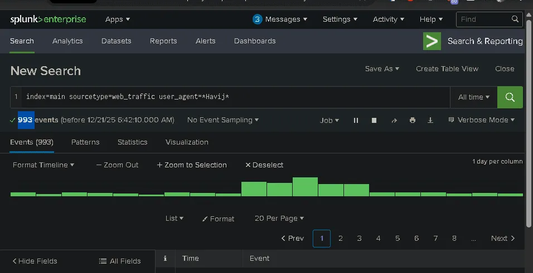Click Deselect on the timeline
The height and width of the screenshot is (273, 533).
click(264, 165)
